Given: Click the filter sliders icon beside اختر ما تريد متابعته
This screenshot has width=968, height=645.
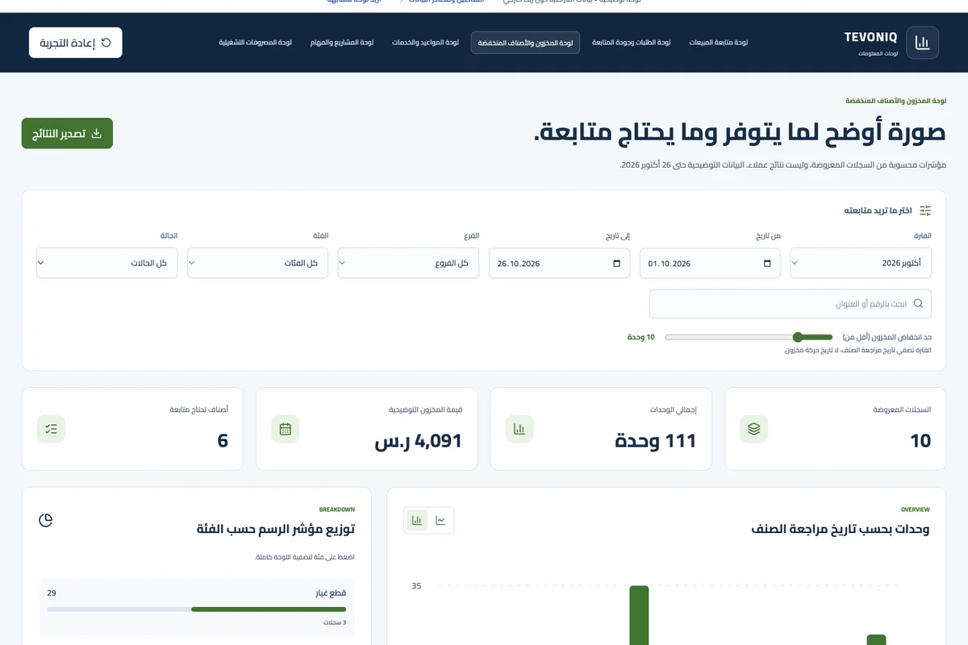Looking at the screenshot, I should point(925,210).
